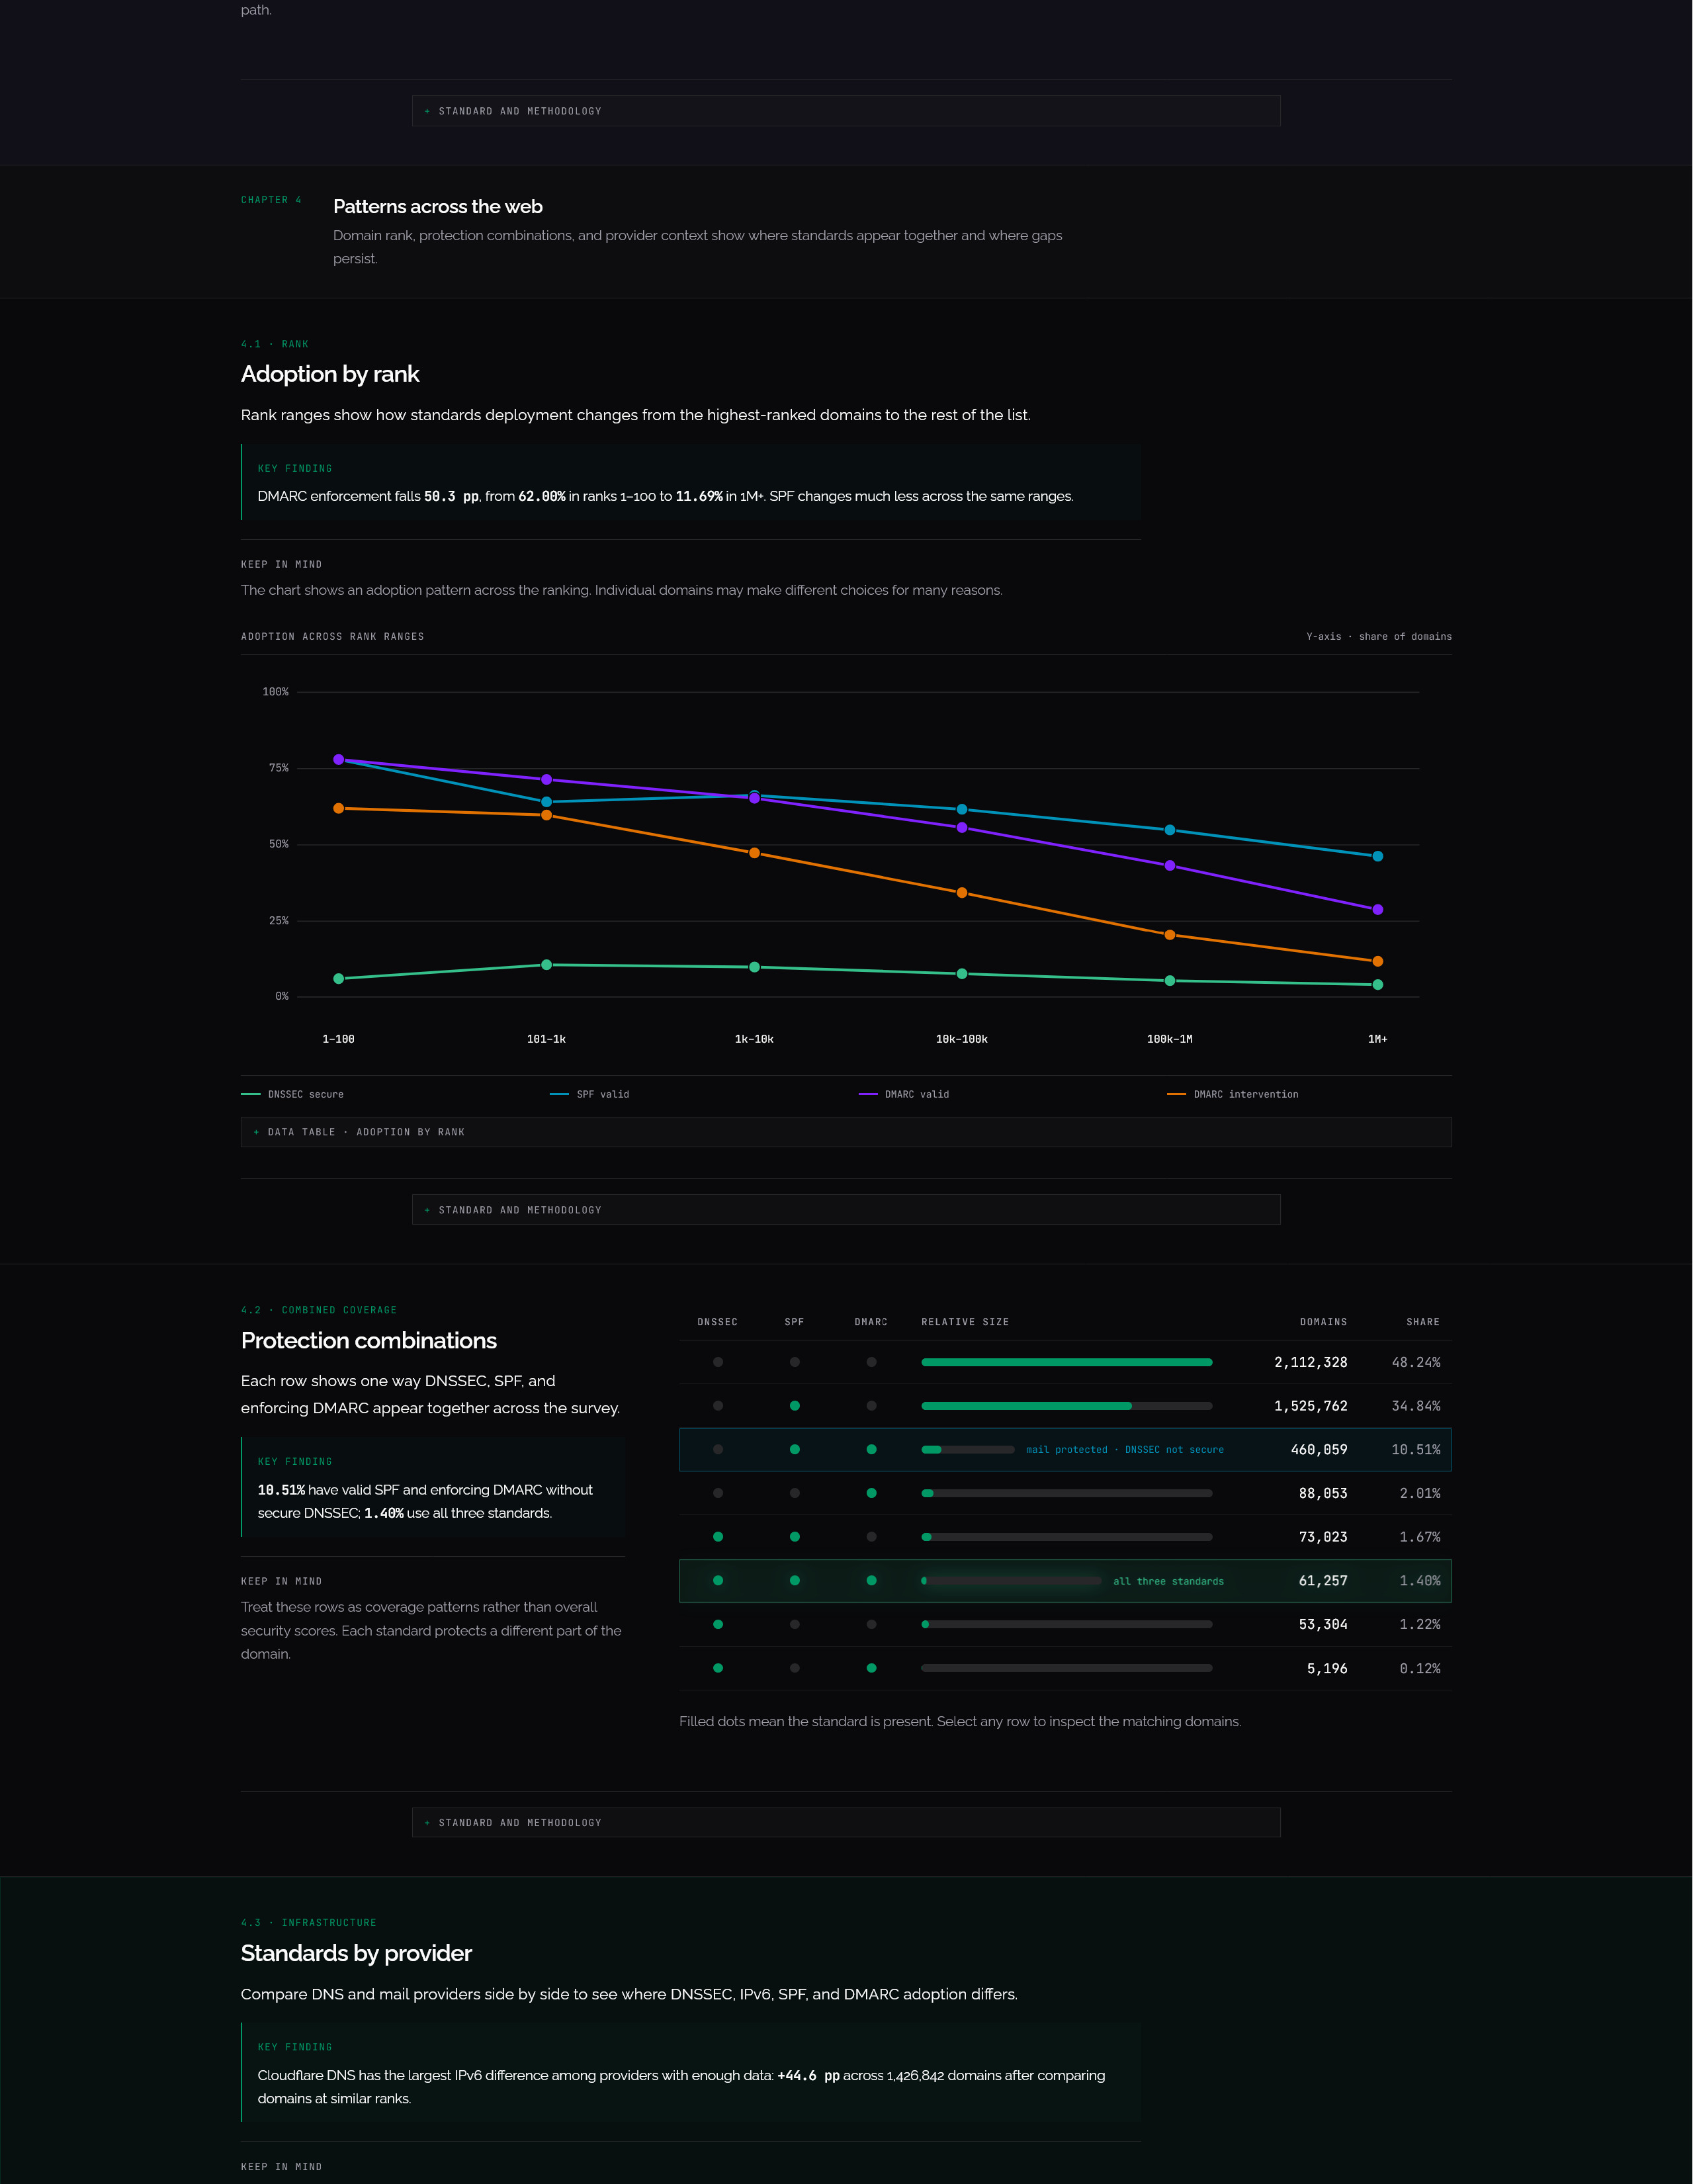
Task: Toggle DMARC valid legend entry
Action: click(x=904, y=1094)
